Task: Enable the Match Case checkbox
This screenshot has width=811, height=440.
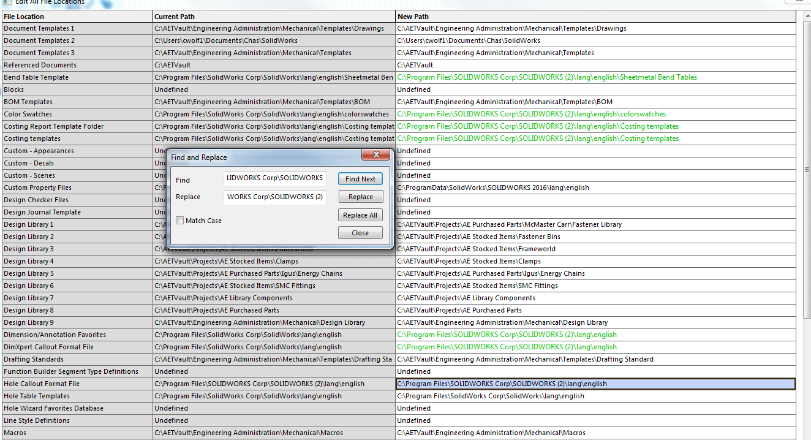Action: click(180, 221)
